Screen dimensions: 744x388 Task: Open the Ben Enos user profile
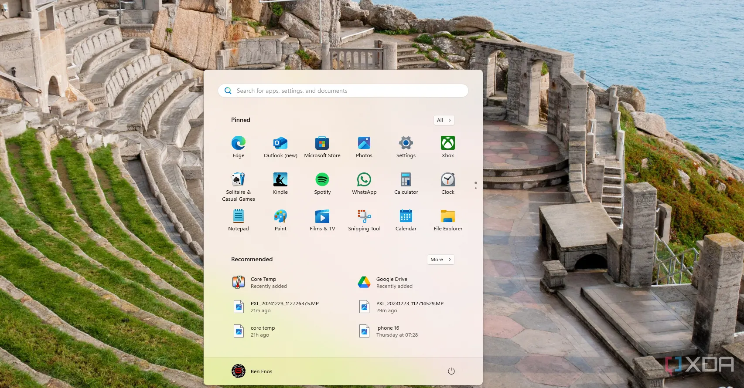point(252,371)
